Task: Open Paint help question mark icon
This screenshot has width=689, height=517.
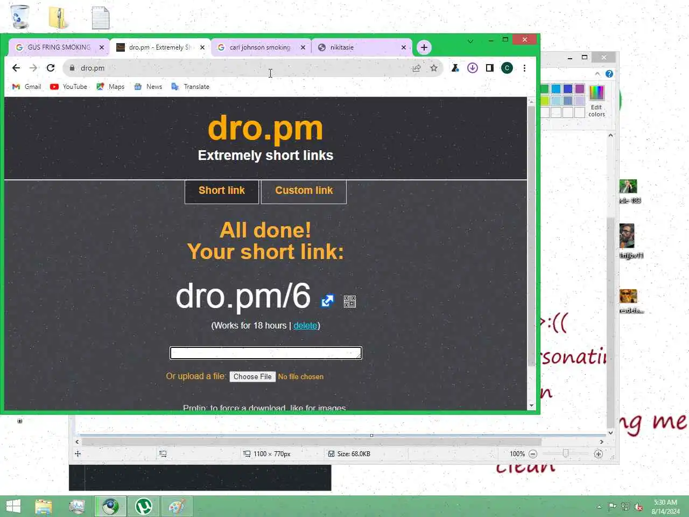Action: [x=609, y=74]
